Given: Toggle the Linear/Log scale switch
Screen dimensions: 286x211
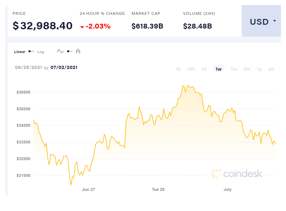Looking at the screenshot, I should click(x=31, y=51).
